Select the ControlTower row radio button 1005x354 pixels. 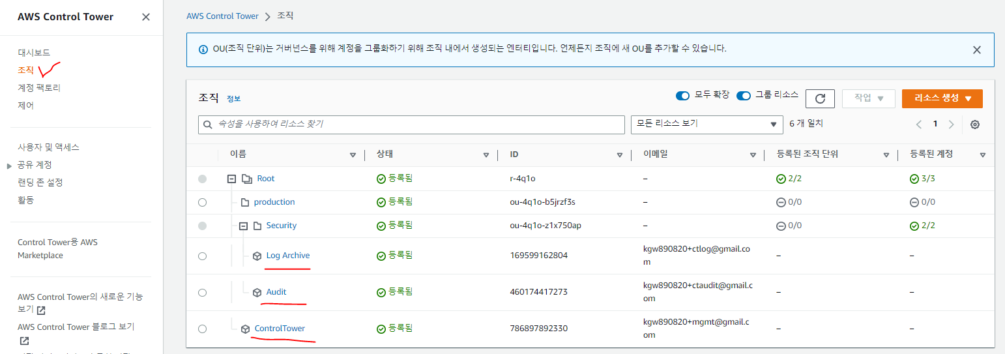pyautogui.click(x=202, y=329)
